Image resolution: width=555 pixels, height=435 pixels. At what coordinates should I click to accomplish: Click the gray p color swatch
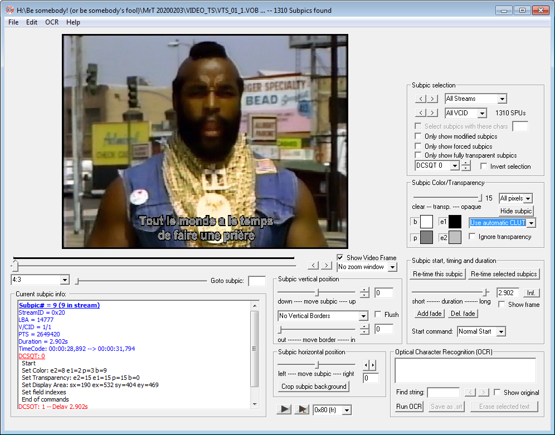point(426,237)
